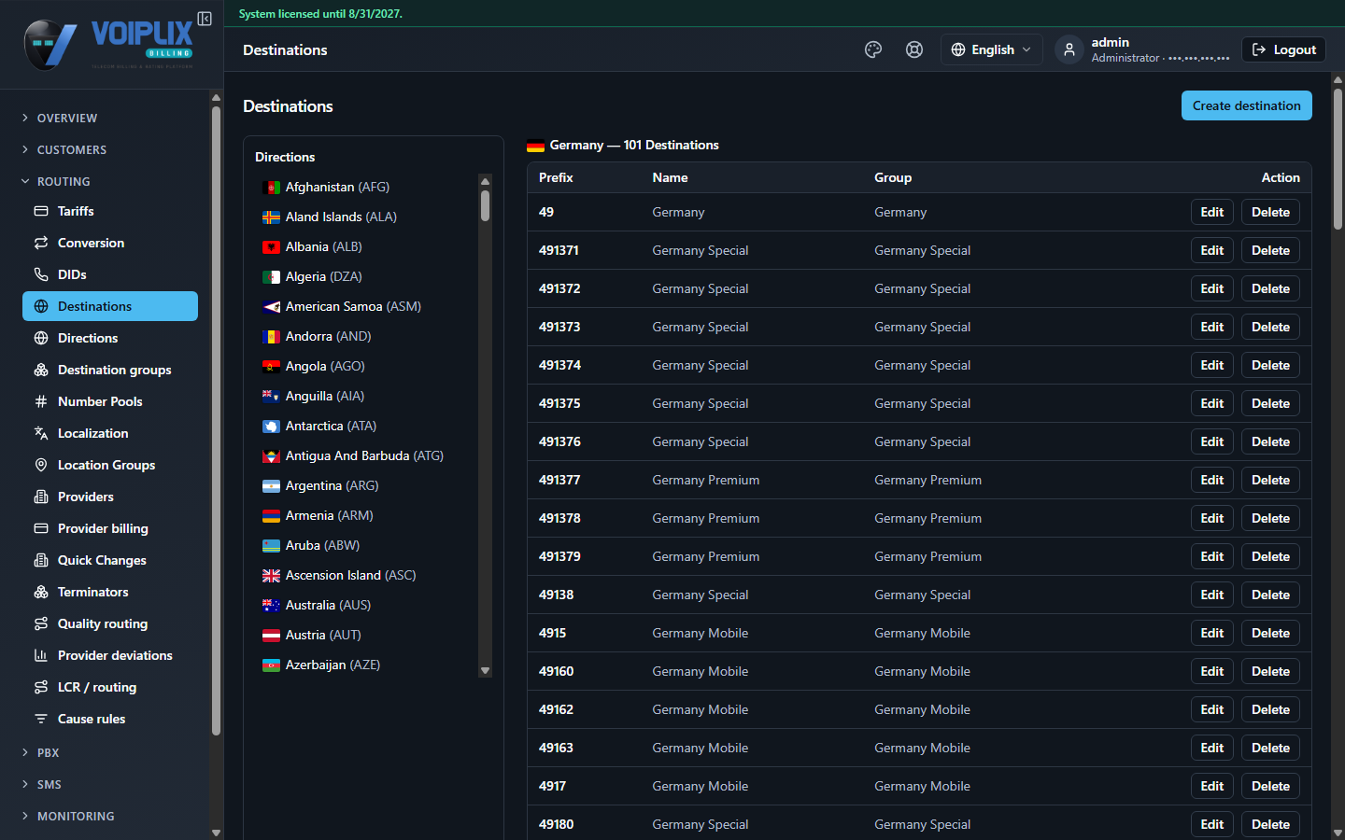Click the Create destination button
The width and height of the screenshot is (1345, 840).
pyautogui.click(x=1247, y=105)
